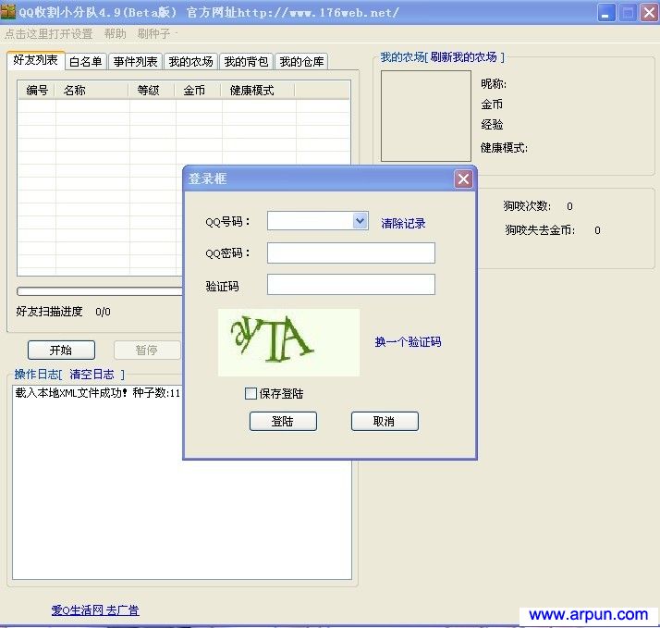The image size is (660, 628).
Task: Click the app icon in title bar
Action: pos(7,12)
